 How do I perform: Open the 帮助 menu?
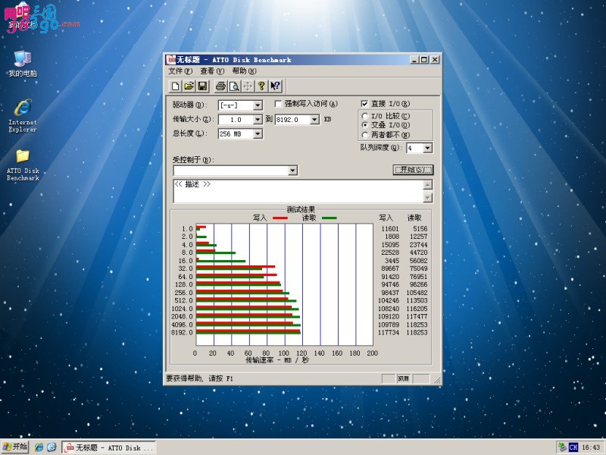(x=244, y=71)
